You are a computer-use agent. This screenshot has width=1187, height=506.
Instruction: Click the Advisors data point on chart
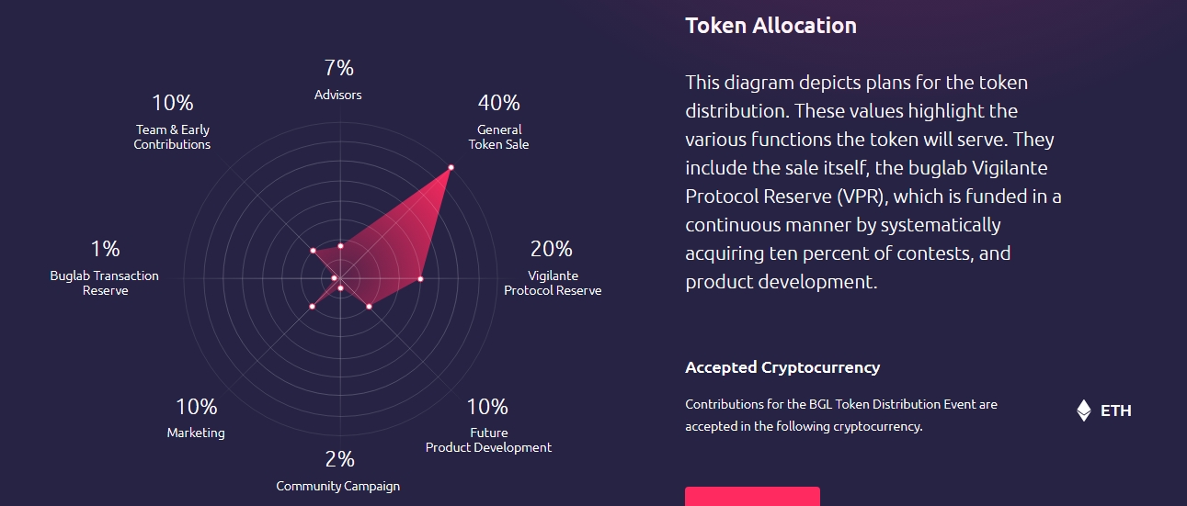coord(340,245)
